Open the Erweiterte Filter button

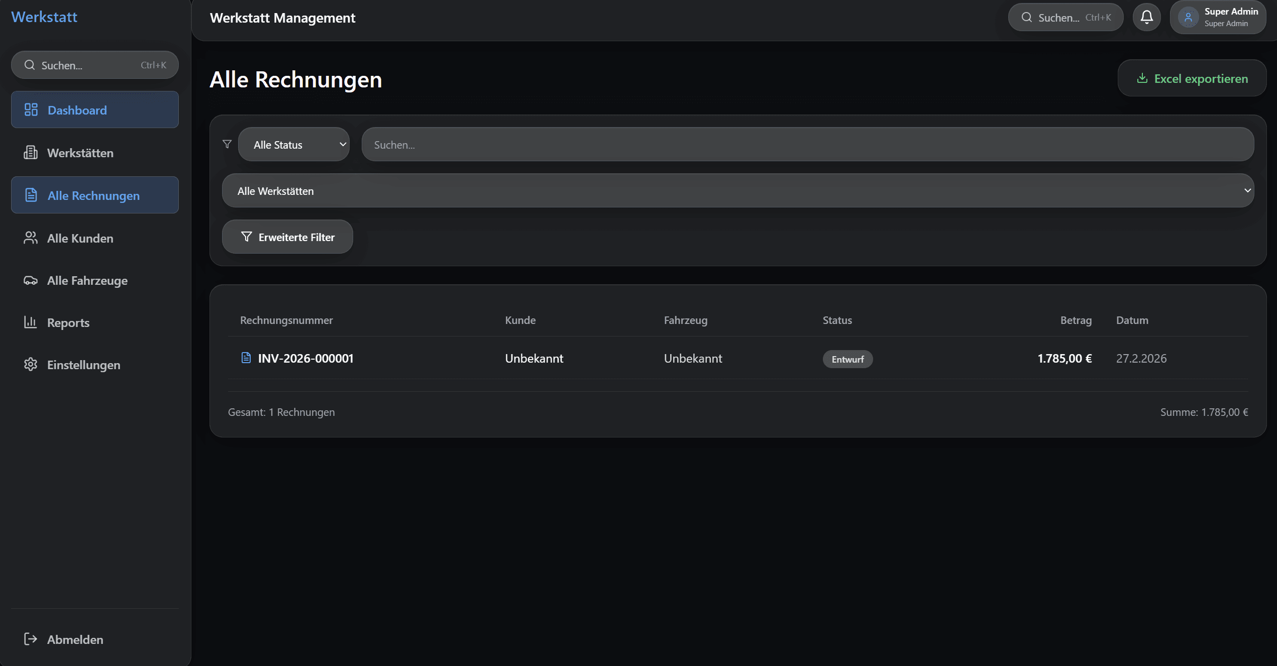(x=287, y=237)
